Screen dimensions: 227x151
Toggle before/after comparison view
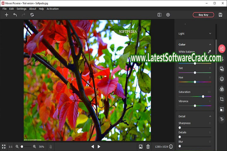point(160,15)
